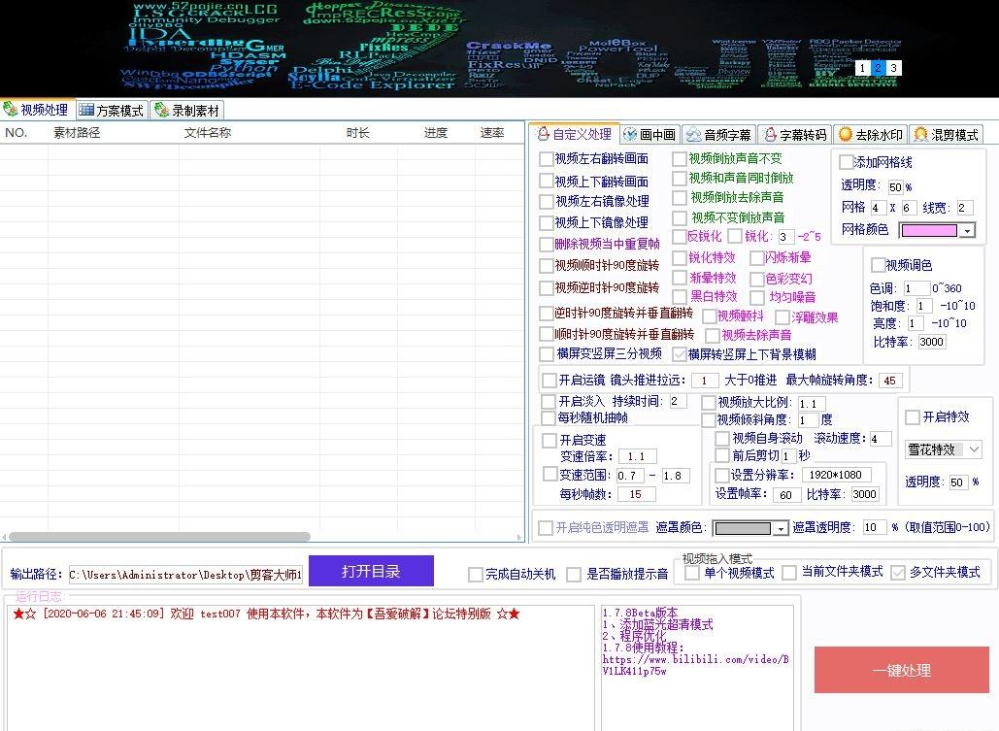Toggle 视频和声音同时倒放 checkbox
Screen dimensions: 999x731
pyautogui.click(x=680, y=178)
